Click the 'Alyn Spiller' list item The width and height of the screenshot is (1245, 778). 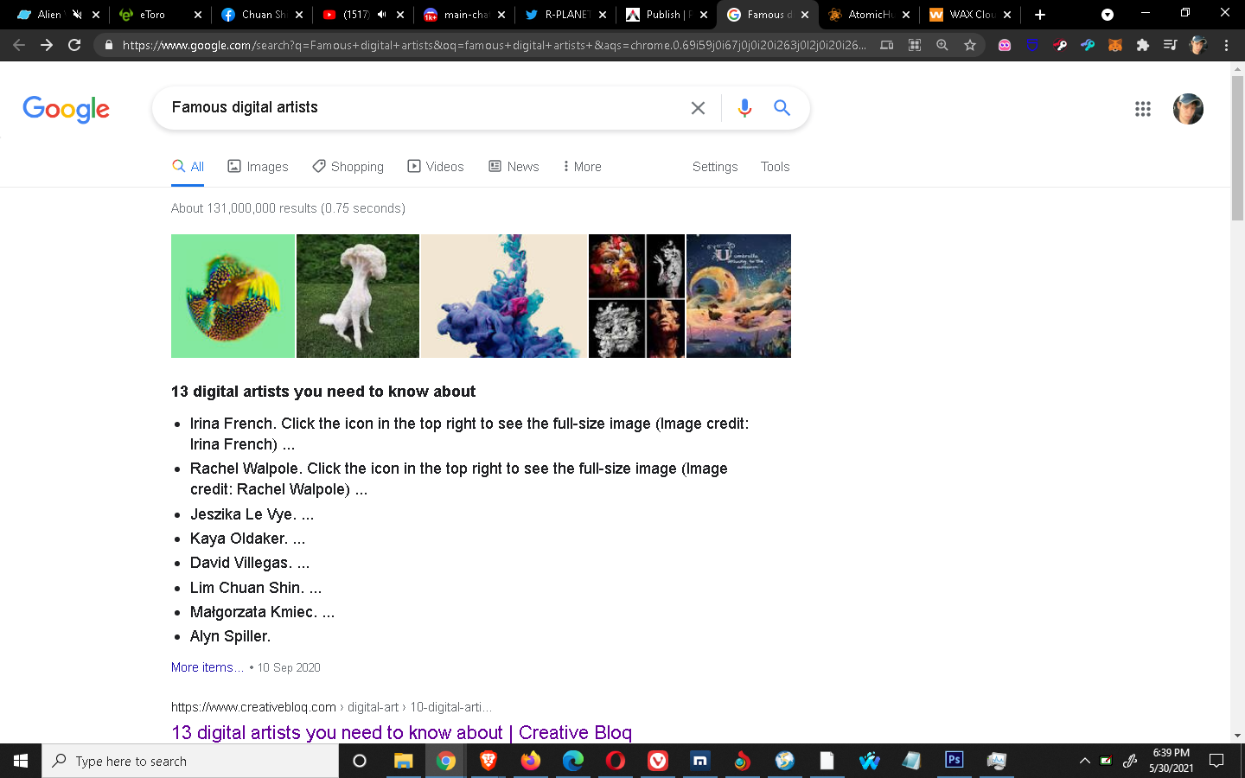click(x=230, y=636)
